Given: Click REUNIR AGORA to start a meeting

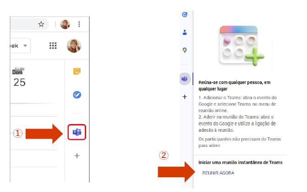Looking at the screenshot, I should (x=218, y=173).
